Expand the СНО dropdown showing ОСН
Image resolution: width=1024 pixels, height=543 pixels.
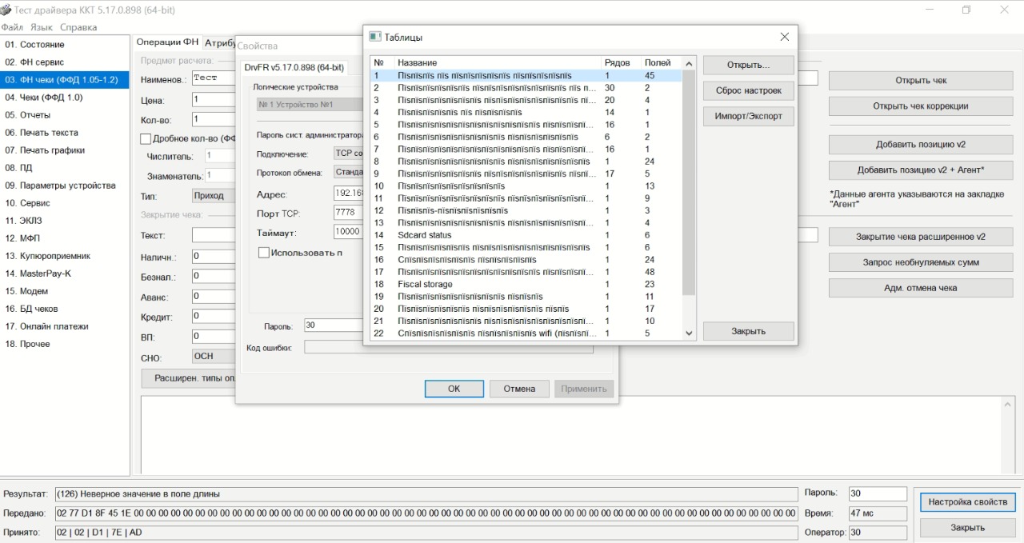click(x=214, y=357)
